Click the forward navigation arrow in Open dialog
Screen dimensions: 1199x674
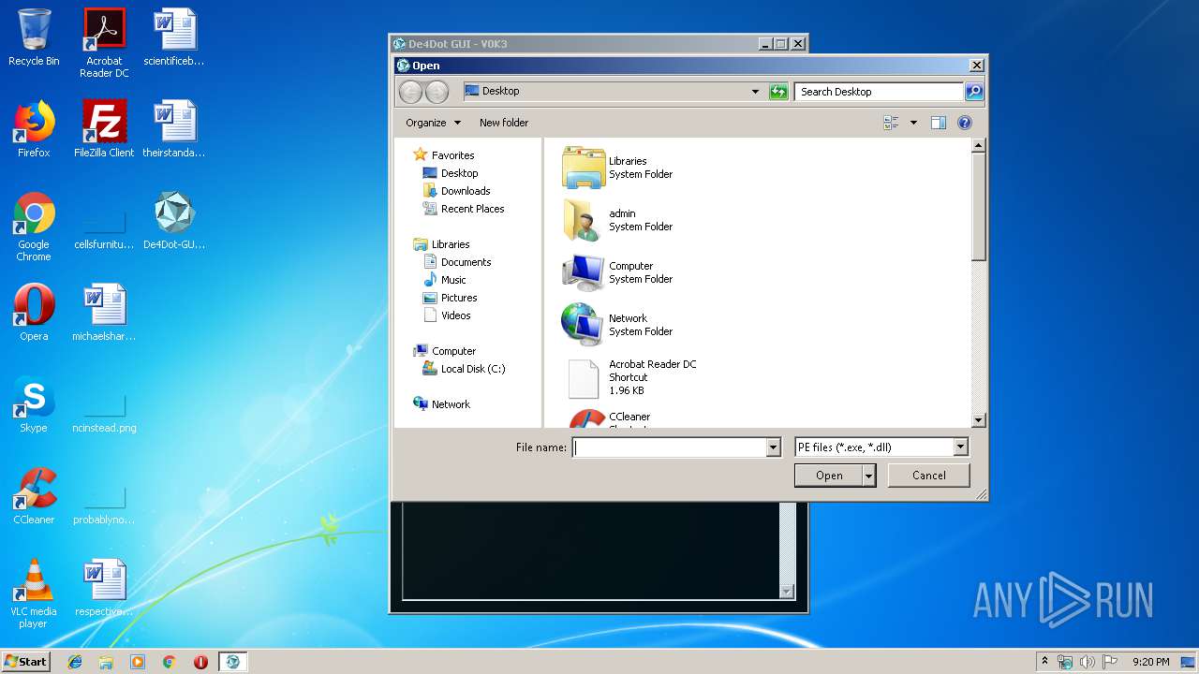437,92
